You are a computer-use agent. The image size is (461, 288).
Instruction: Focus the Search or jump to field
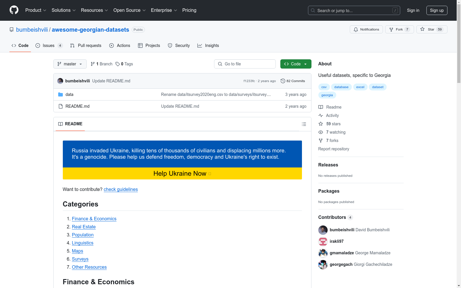354,10
